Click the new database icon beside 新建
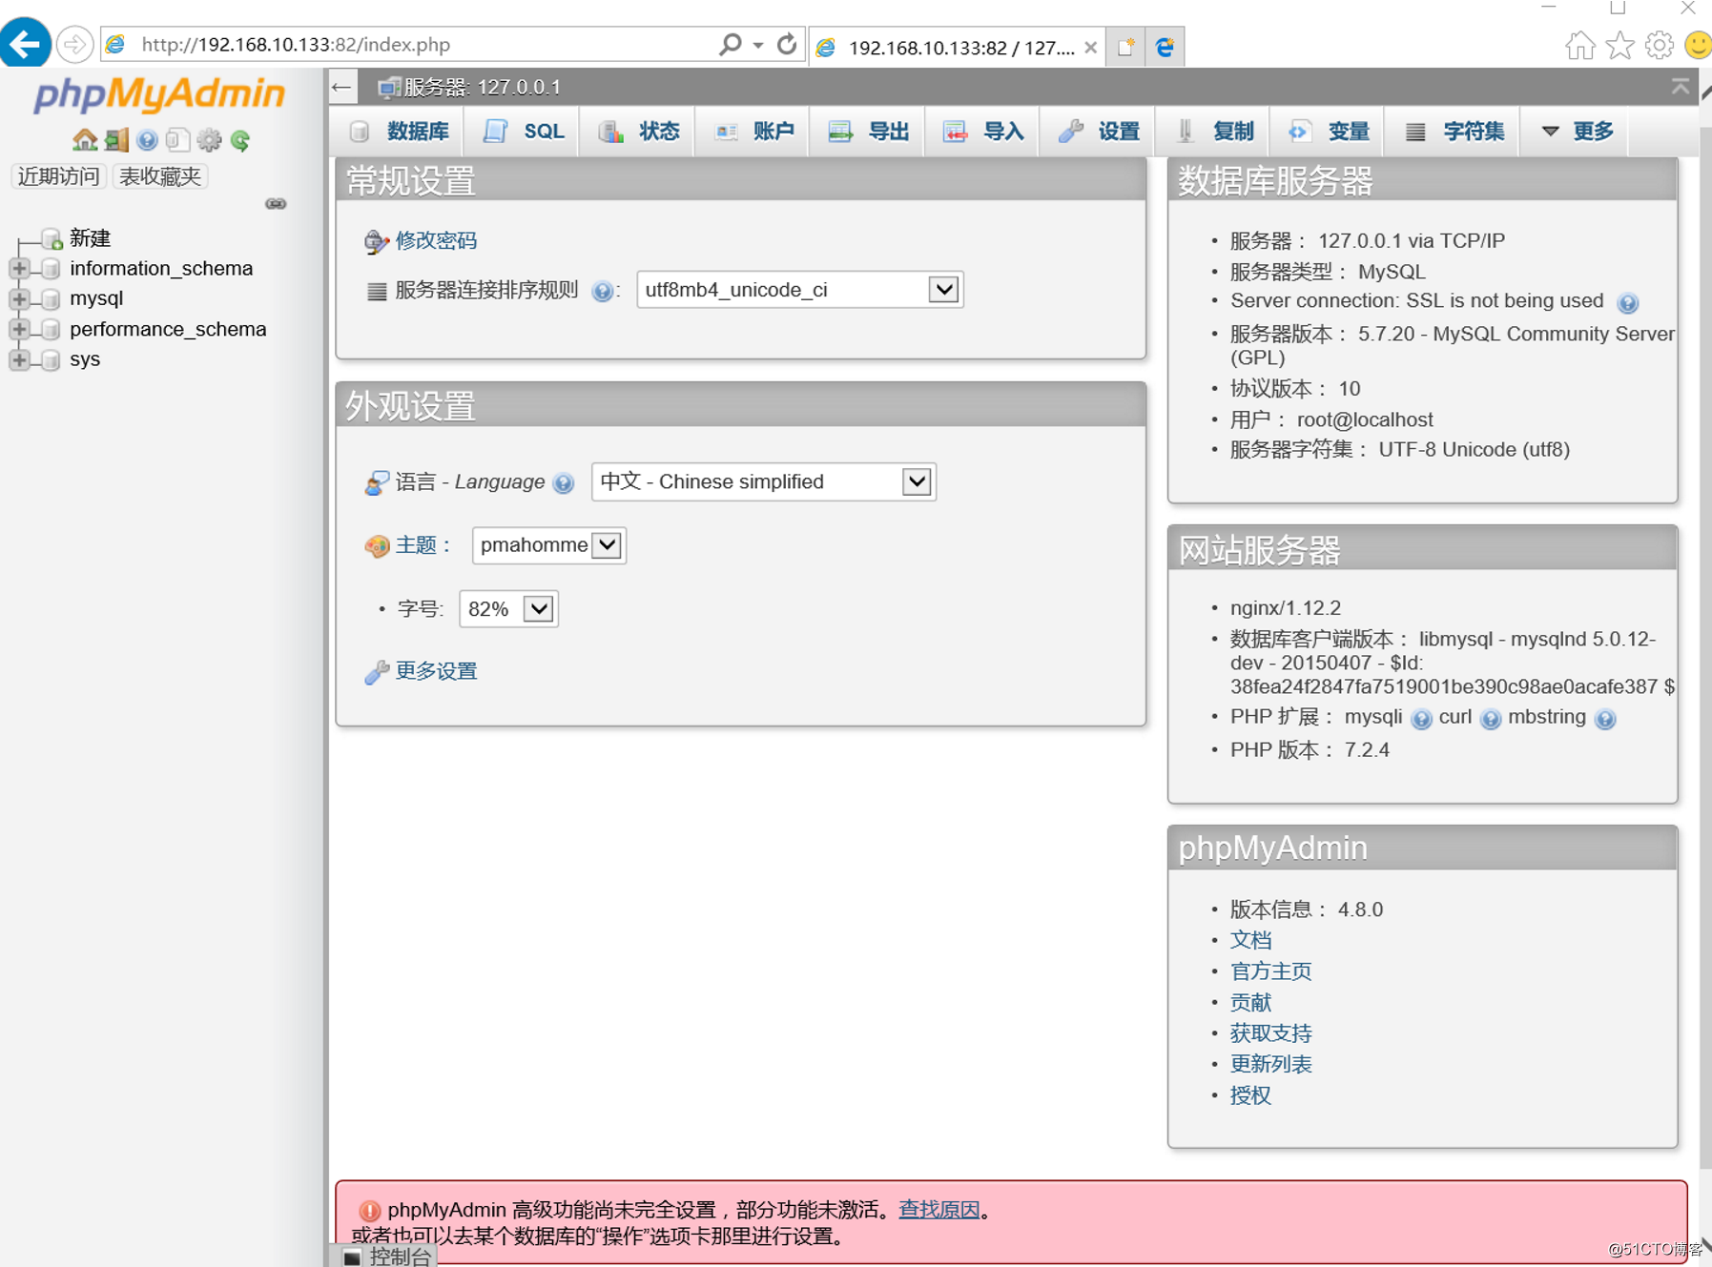Screen dimensions: 1712x1267 click(52, 238)
